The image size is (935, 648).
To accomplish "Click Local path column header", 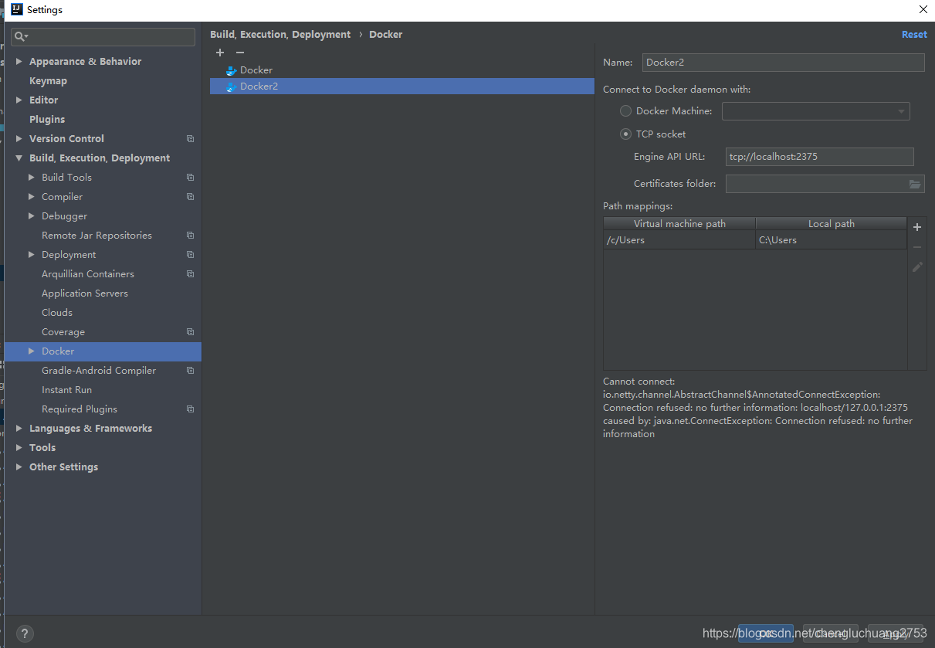I will pos(831,224).
